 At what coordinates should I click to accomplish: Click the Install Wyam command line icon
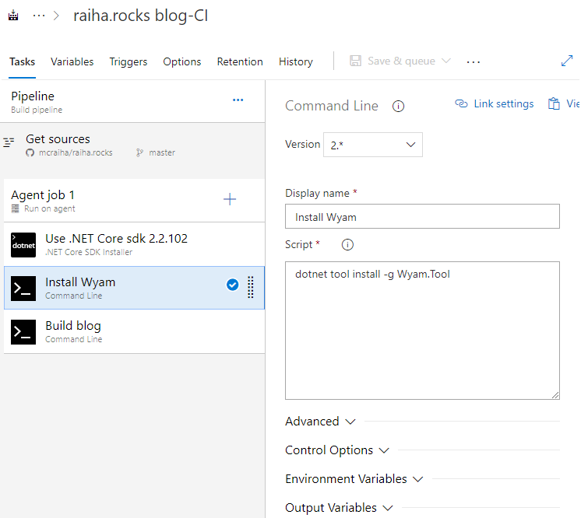click(23, 289)
